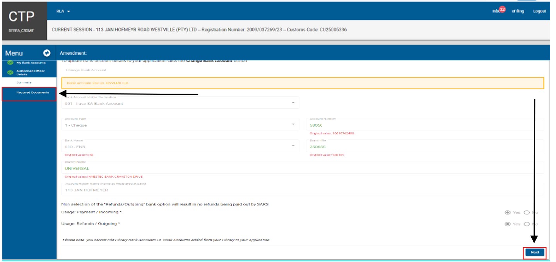
Task: Click the 'Usage: Payment / Incoming *' label
Action: tap(91, 212)
